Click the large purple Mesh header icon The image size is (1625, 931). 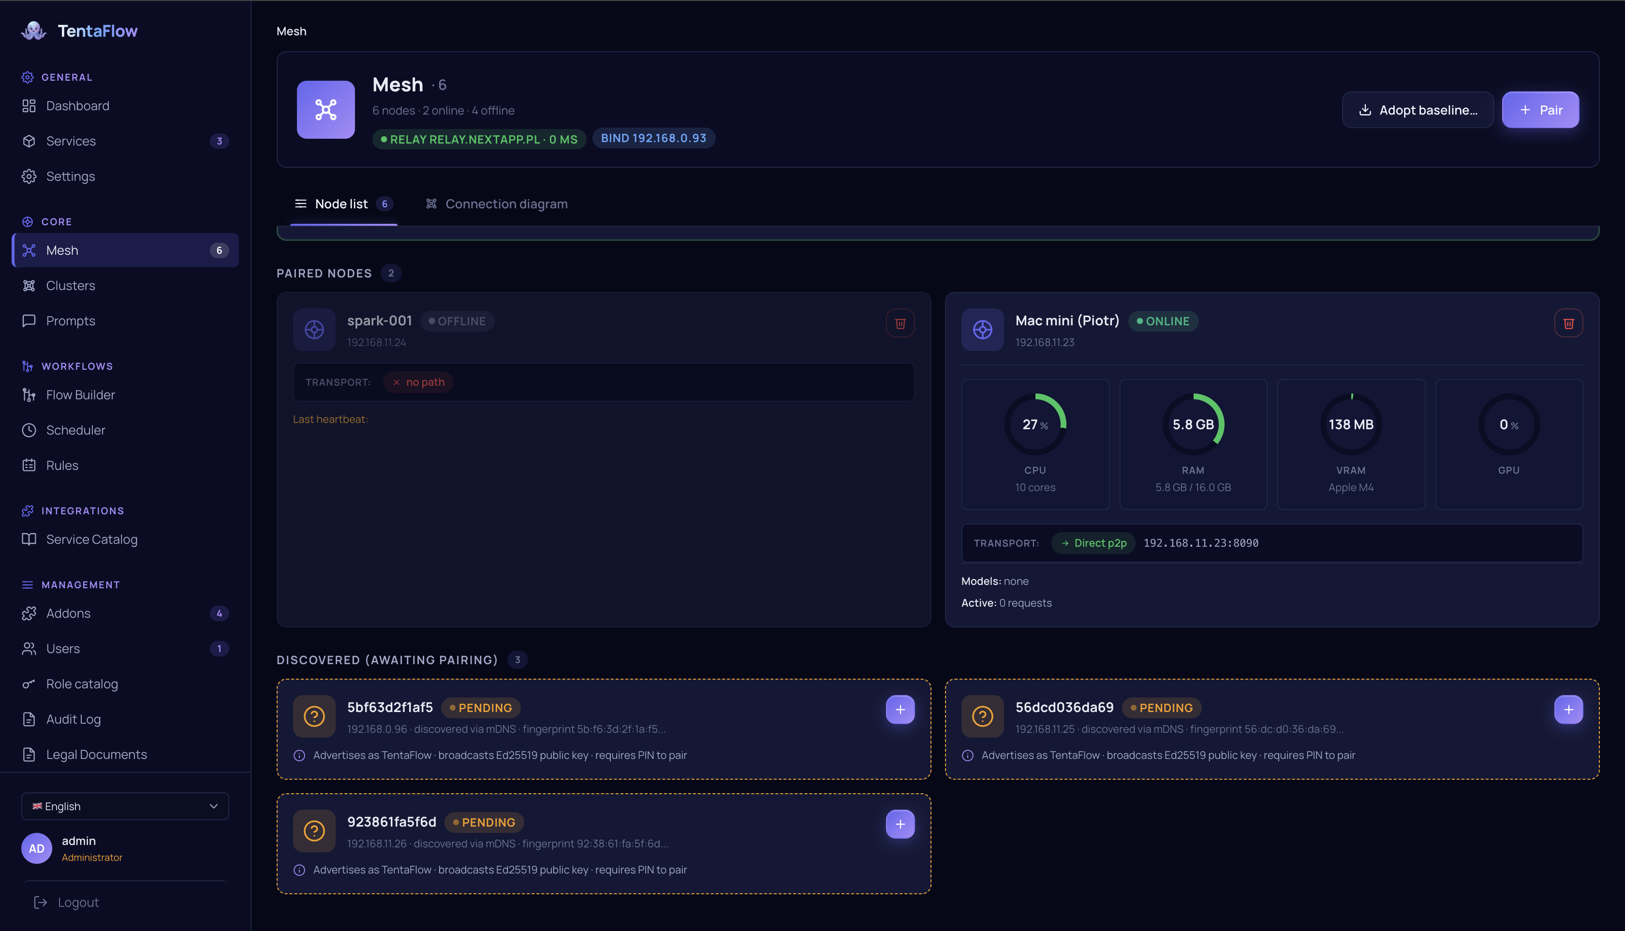[325, 109]
